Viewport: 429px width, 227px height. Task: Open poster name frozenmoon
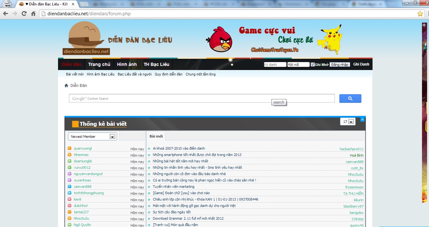coord(354,187)
